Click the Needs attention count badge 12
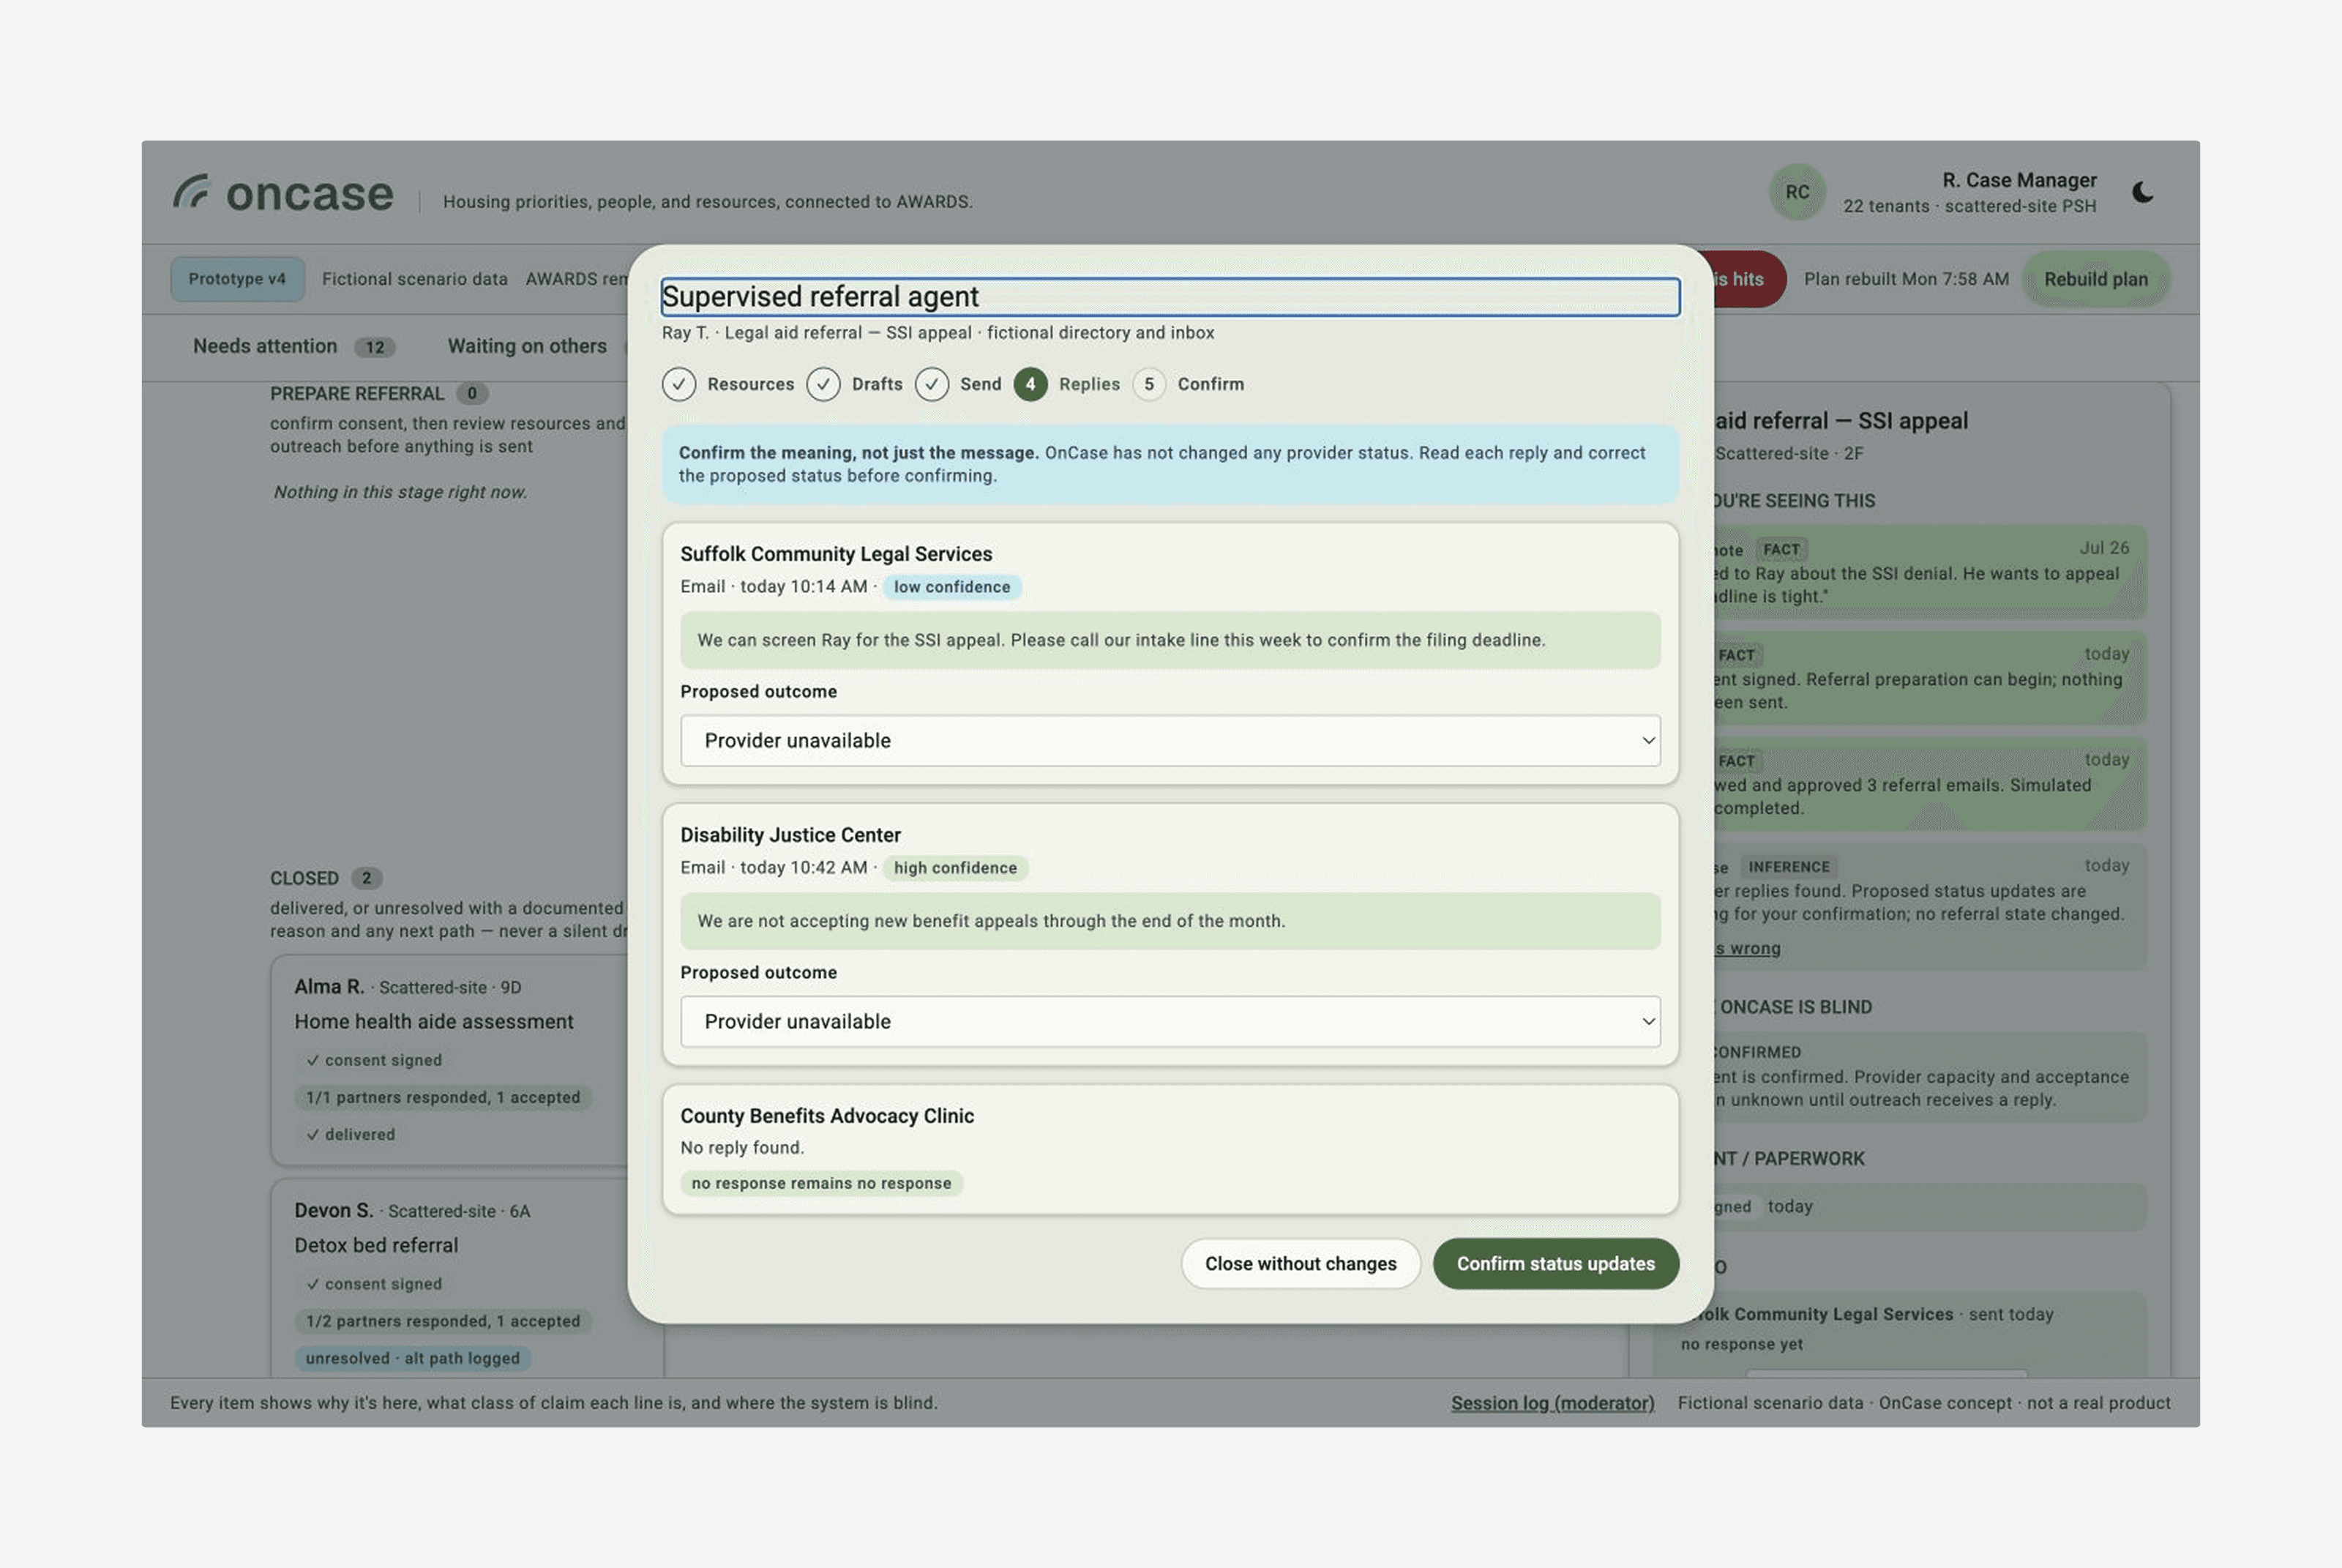 click(374, 347)
